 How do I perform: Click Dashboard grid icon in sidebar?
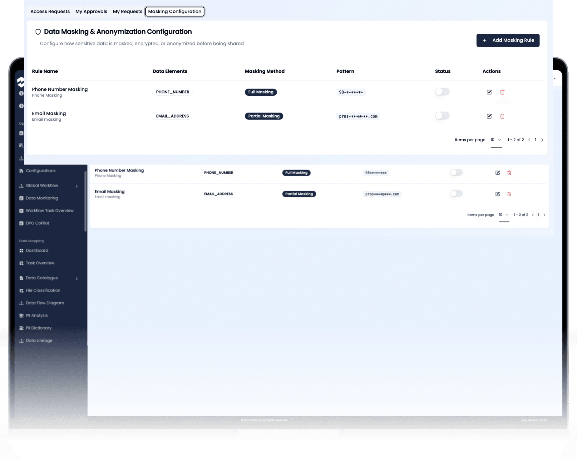(21, 250)
